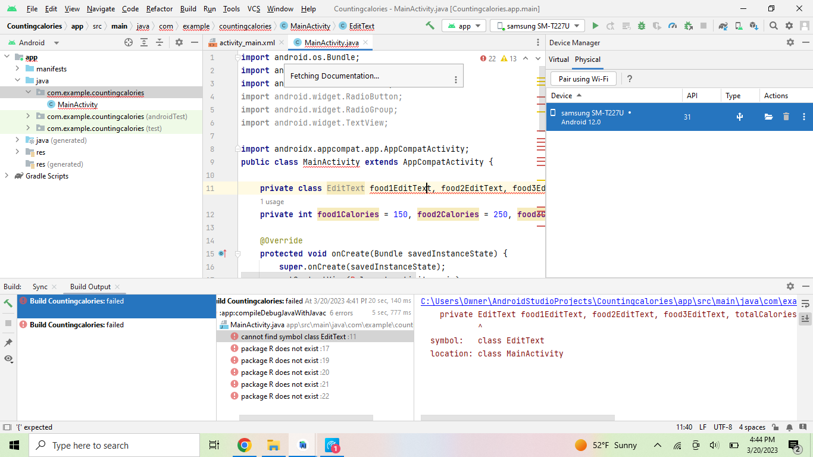Click the second 'Build Countingcalories: failed' entry

point(117,324)
